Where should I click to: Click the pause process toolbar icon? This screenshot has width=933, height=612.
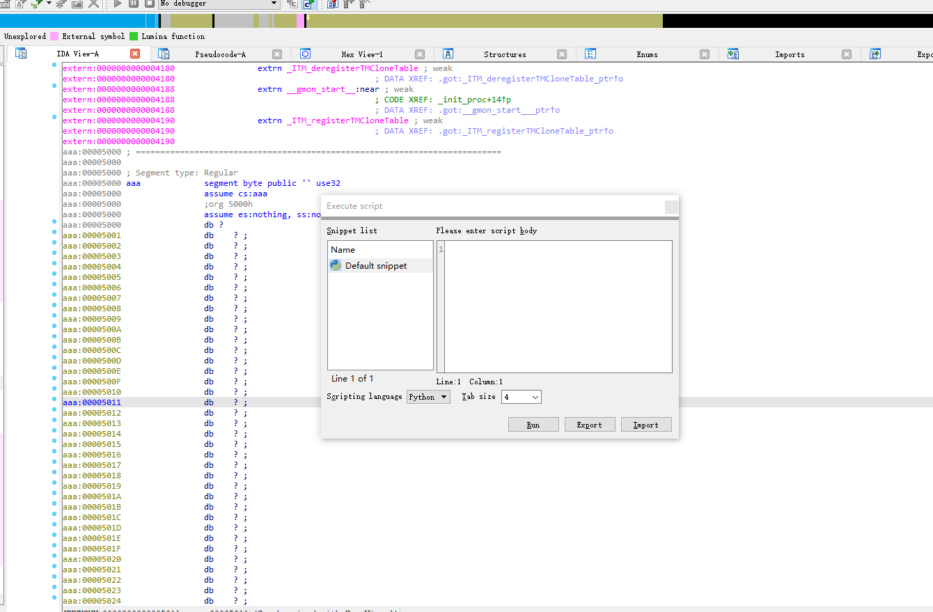[x=132, y=4]
